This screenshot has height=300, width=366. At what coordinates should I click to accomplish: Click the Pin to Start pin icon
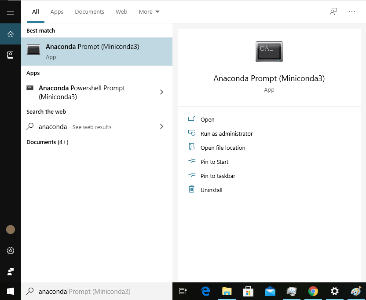click(192, 161)
